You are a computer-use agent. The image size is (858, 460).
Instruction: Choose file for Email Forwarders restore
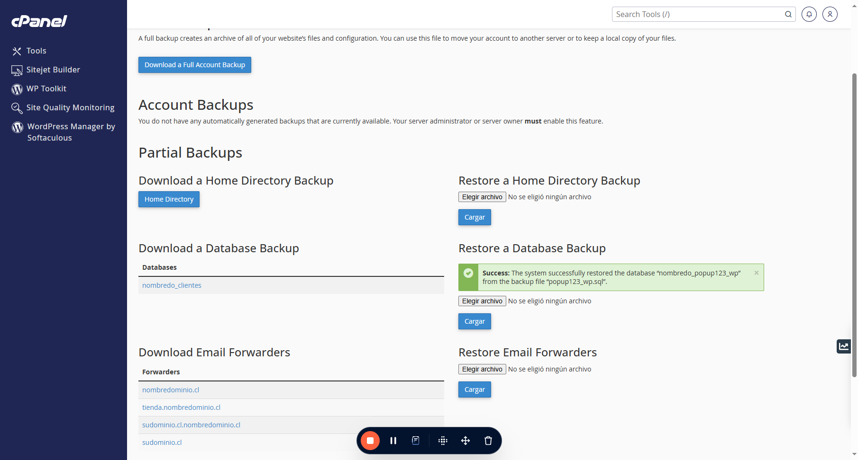pyautogui.click(x=482, y=369)
